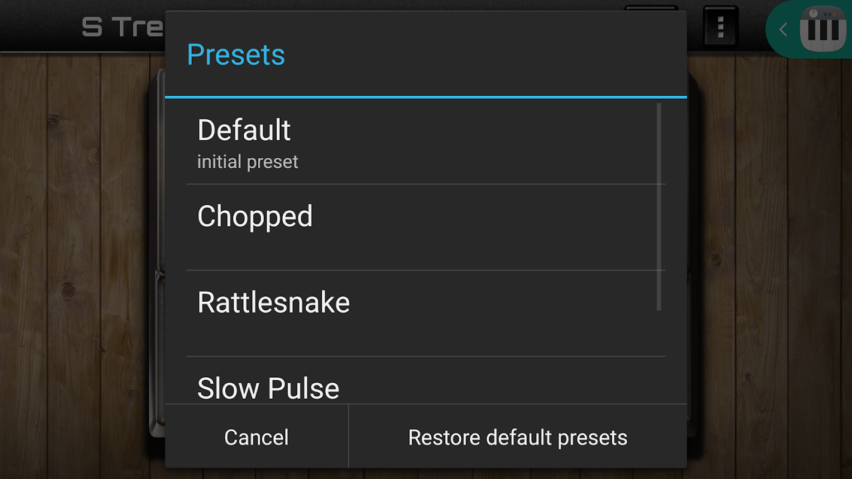Click the presets list scrollbar
The image size is (852, 479).
(659, 207)
